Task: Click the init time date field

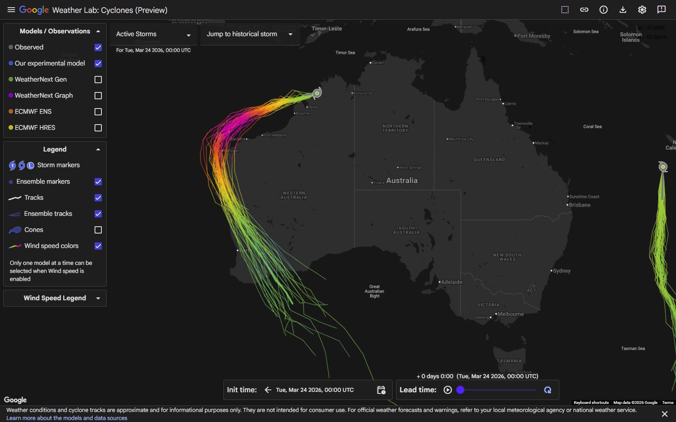Action: (315, 390)
